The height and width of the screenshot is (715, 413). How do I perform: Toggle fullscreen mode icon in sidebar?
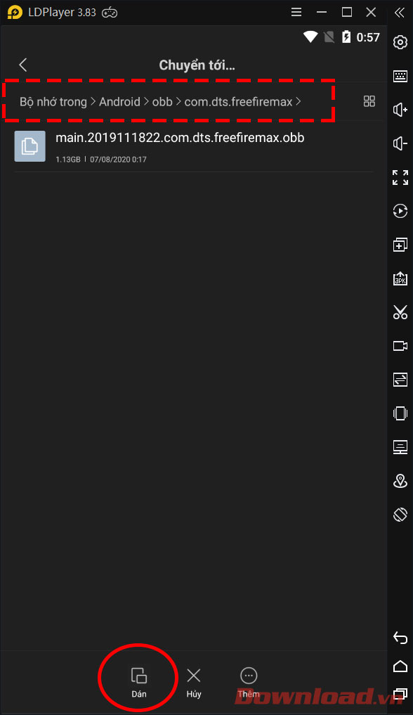point(400,177)
